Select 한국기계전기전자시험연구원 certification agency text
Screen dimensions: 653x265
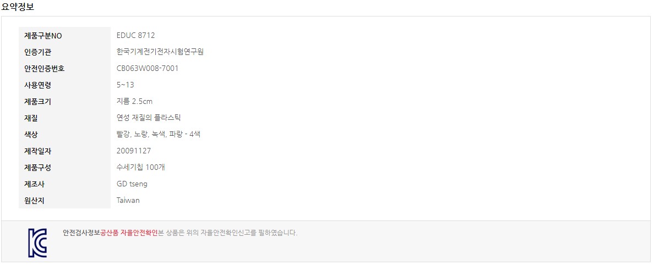tap(160, 52)
